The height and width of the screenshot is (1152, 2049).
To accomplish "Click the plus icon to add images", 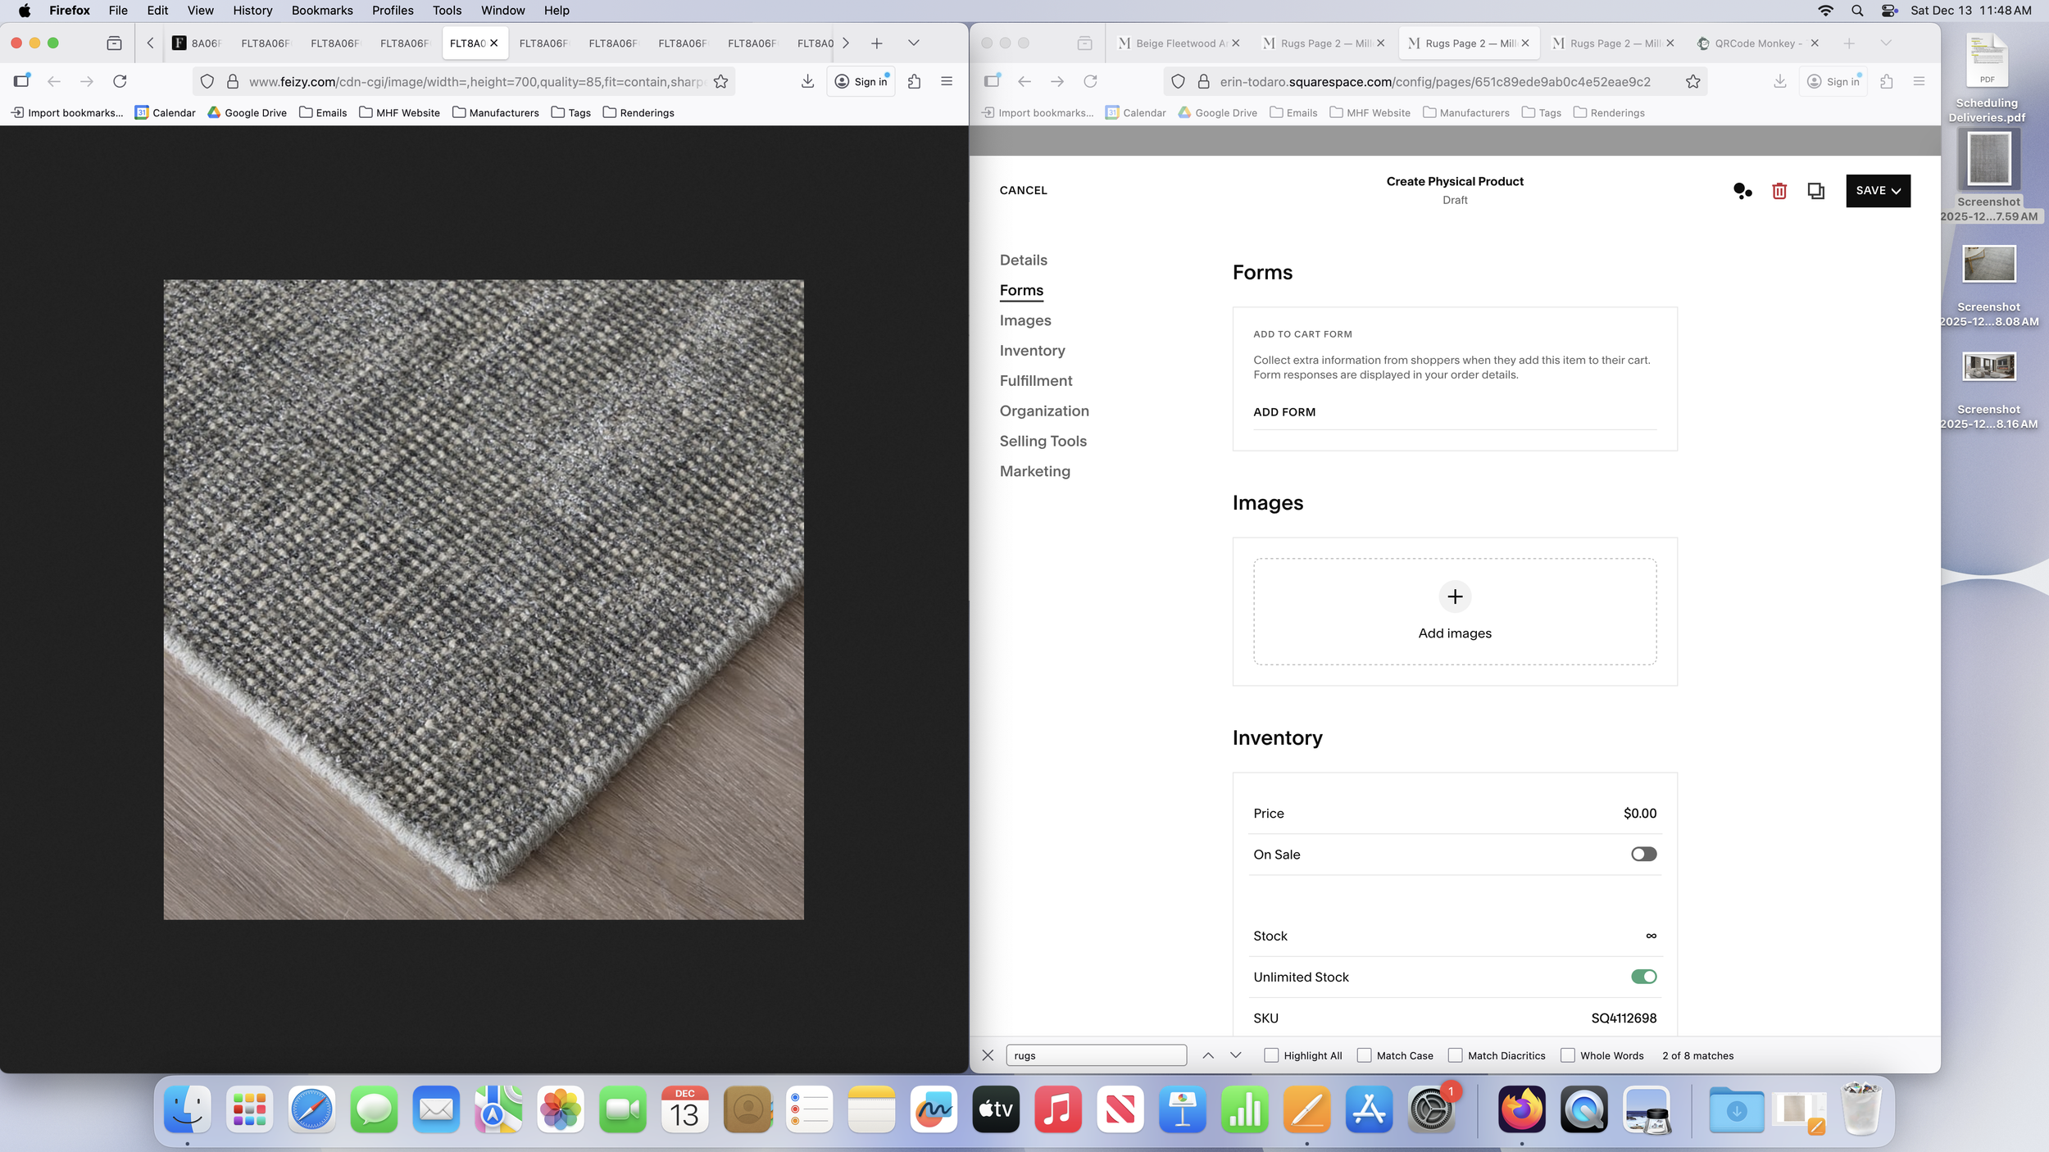I will 1454,596.
